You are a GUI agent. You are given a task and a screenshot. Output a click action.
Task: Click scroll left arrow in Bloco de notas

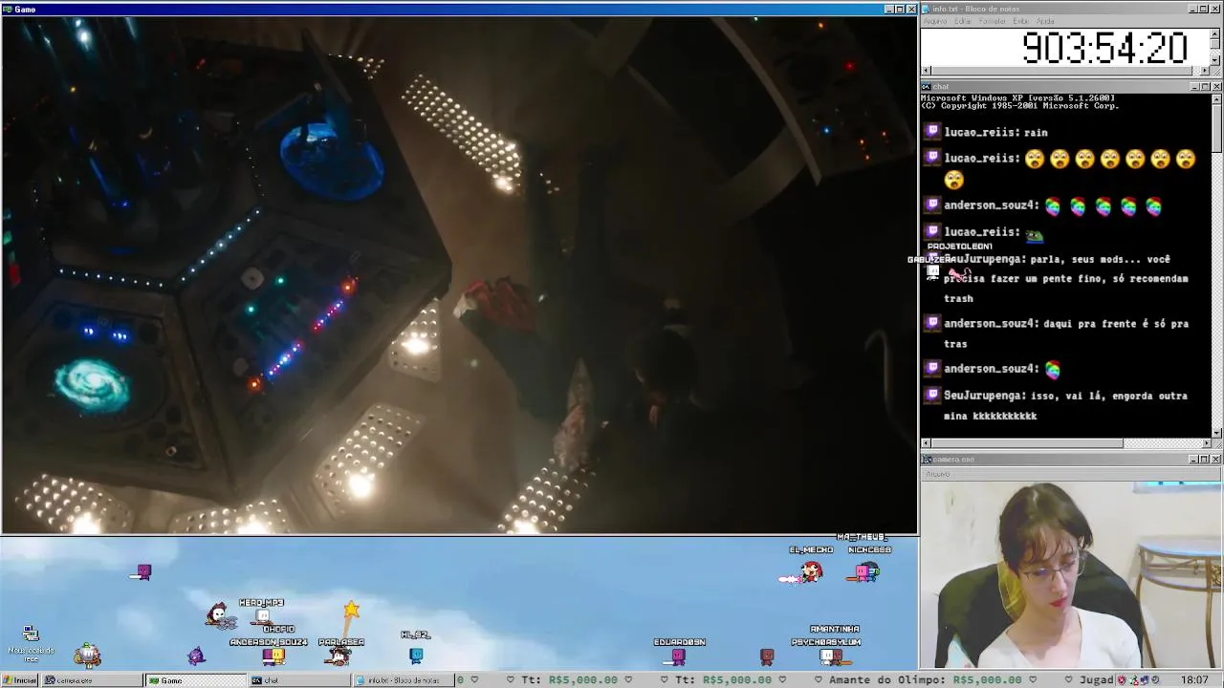[x=926, y=71]
